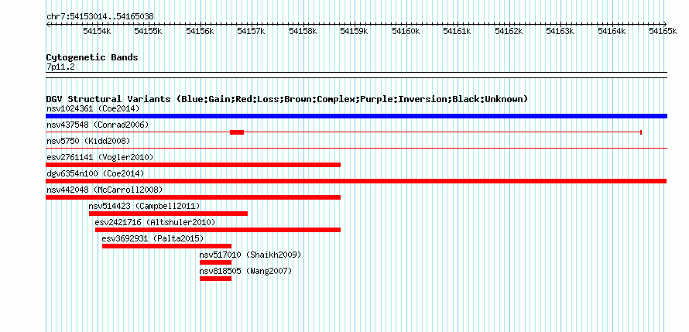Viewport: 689px width, 332px height.
Task: Click the 54159k ruler label
Action: coord(355,31)
